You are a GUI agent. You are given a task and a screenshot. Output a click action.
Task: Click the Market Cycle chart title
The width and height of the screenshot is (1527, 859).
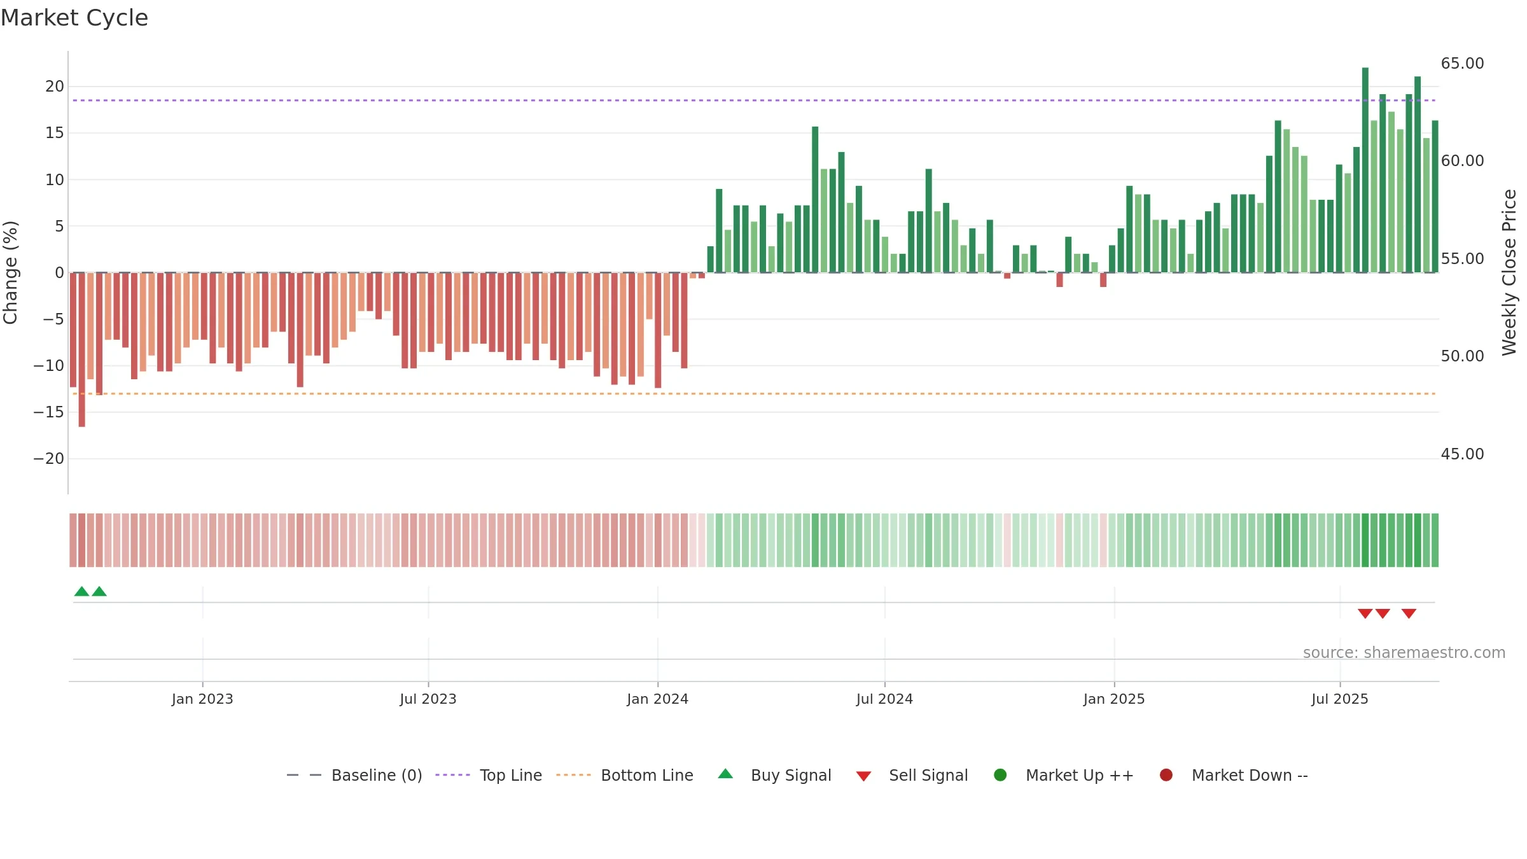(74, 18)
